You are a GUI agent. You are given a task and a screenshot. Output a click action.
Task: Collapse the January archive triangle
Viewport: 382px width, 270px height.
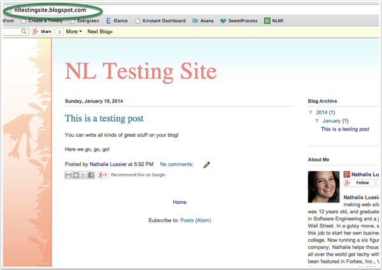tap(316, 120)
